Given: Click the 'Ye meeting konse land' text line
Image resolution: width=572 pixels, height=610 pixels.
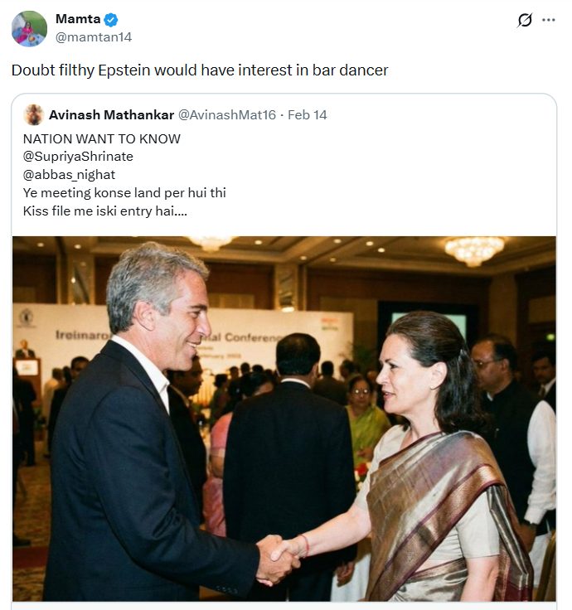Looking at the screenshot, I should (x=124, y=192).
